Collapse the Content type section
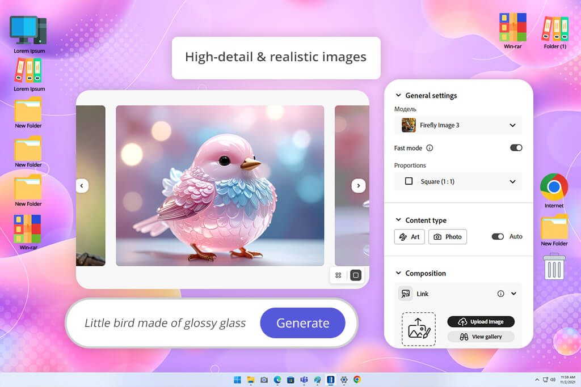 [398, 220]
